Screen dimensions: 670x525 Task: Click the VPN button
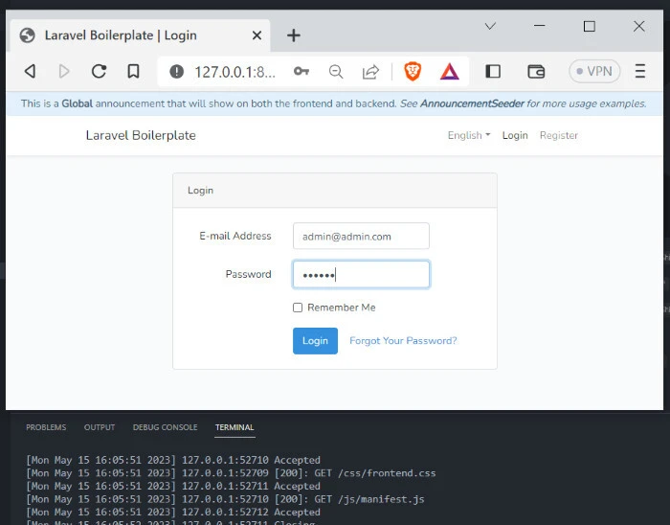594,71
